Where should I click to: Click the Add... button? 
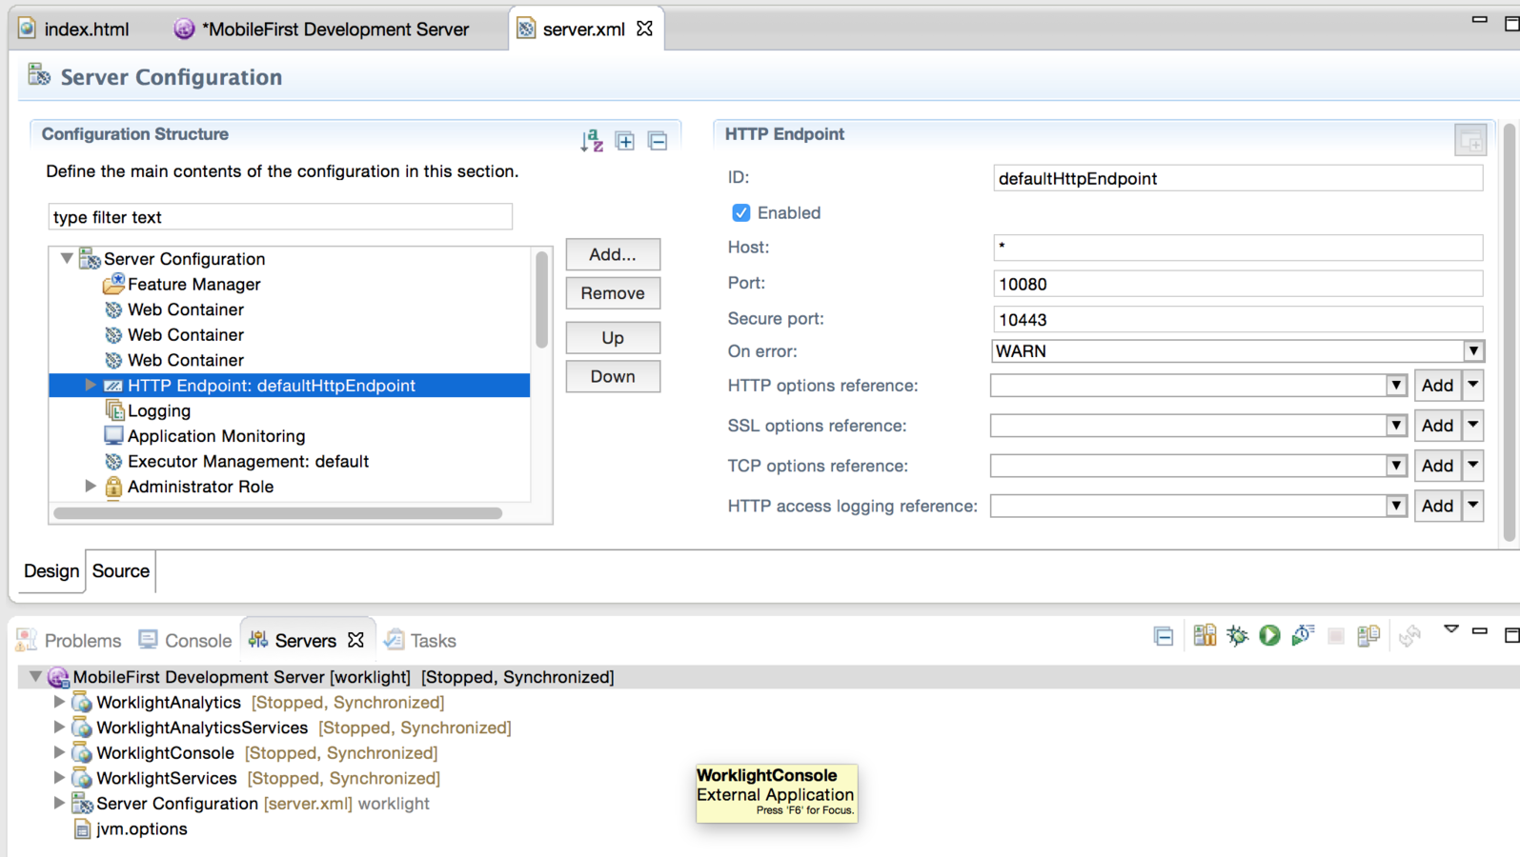613,254
